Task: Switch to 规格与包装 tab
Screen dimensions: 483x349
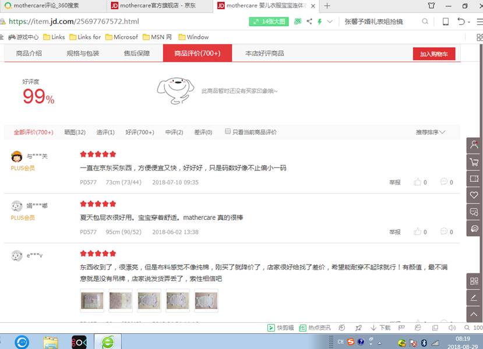Action: [83, 53]
